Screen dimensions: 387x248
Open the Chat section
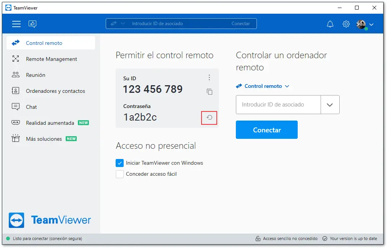point(51,107)
